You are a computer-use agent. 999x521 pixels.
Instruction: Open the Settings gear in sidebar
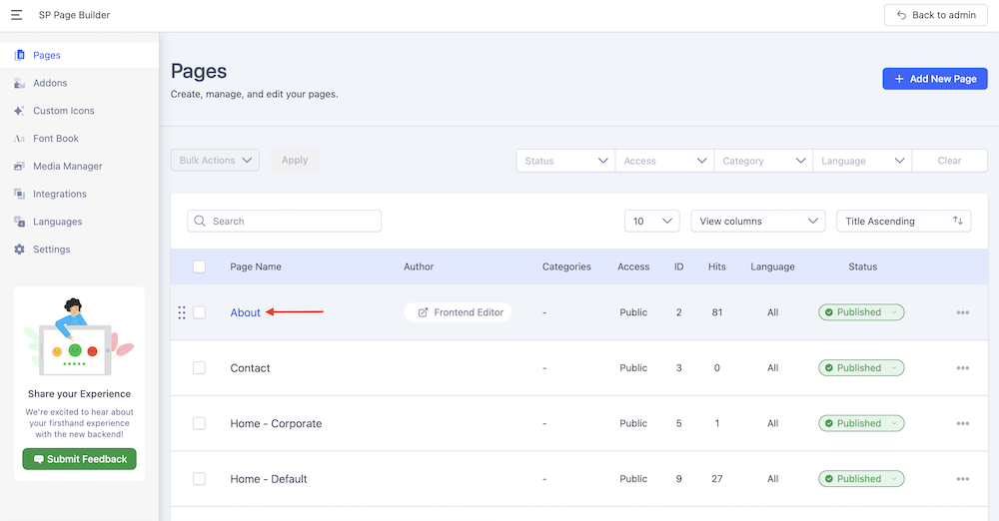pyautogui.click(x=20, y=250)
